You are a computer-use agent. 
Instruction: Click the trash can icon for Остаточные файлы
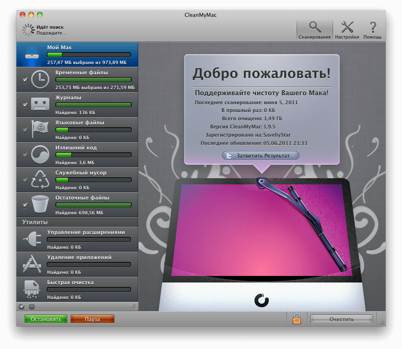[40, 204]
